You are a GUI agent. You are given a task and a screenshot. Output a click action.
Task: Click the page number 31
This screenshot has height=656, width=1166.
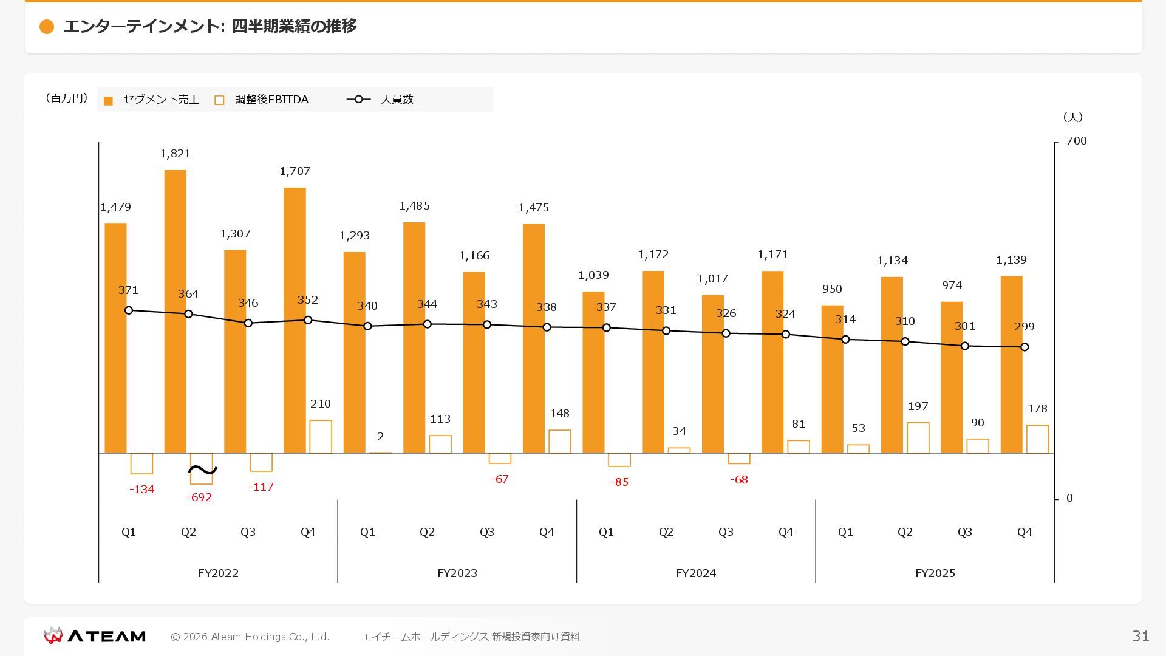pos(1140,636)
